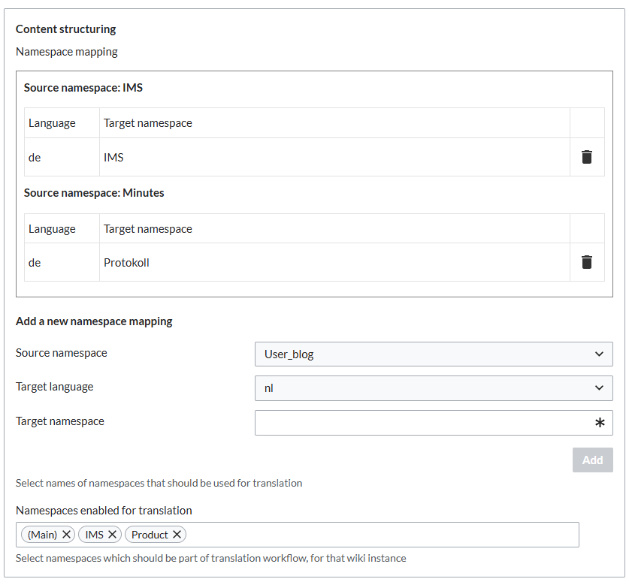This screenshot has height=585, width=629.
Task: Click Language column header in IMS table
Action: (x=53, y=123)
